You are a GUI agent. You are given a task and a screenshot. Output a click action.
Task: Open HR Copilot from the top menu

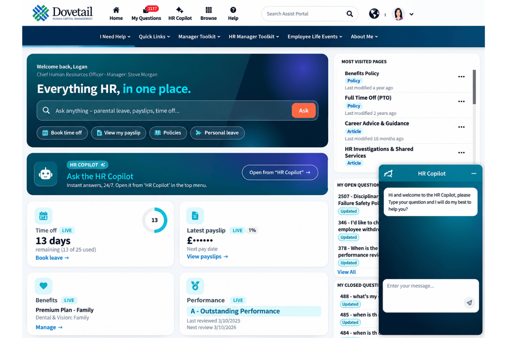180,14
